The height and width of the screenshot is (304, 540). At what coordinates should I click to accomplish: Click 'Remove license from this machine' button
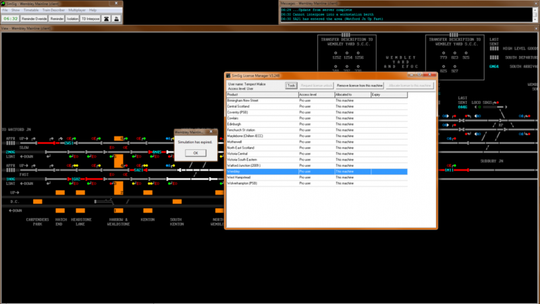pos(360,86)
